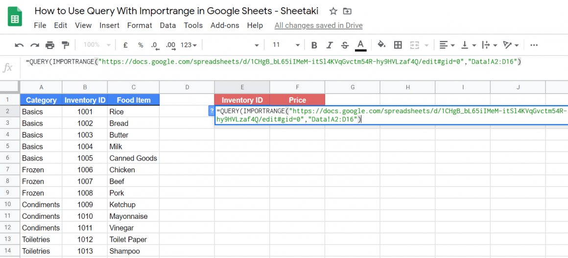This screenshot has width=568, height=258.
Task: Format as percent with % icon
Action: (141, 46)
